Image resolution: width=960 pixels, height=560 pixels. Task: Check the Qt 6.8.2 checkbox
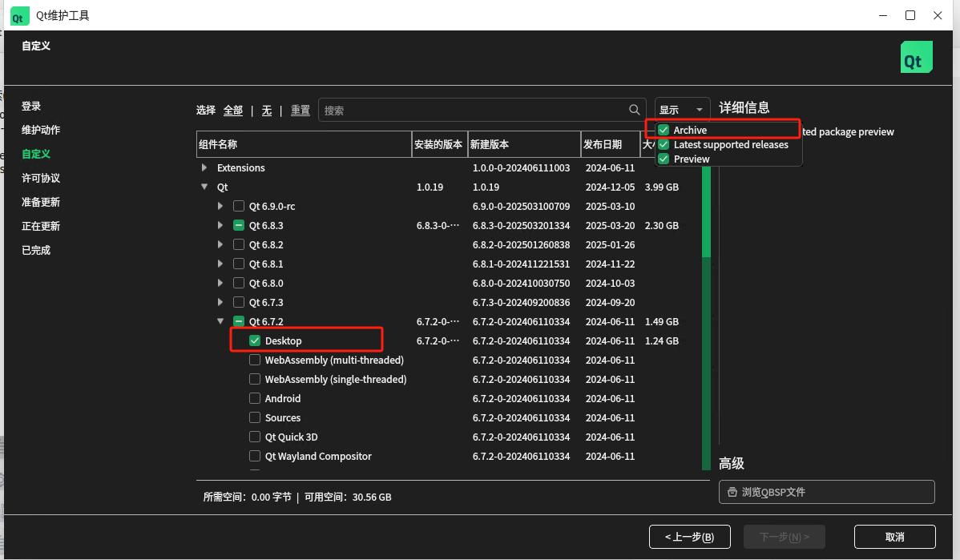[x=239, y=245]
